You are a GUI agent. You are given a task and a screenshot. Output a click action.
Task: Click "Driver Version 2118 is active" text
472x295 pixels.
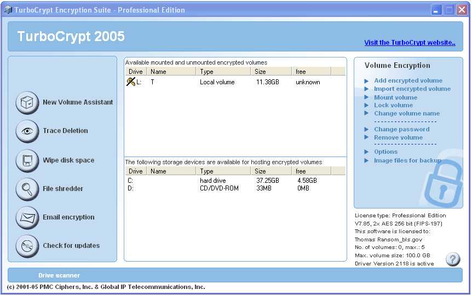coord(394,264)
